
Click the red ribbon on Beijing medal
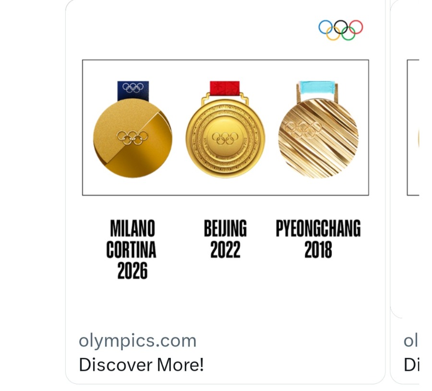click(225, 88)
